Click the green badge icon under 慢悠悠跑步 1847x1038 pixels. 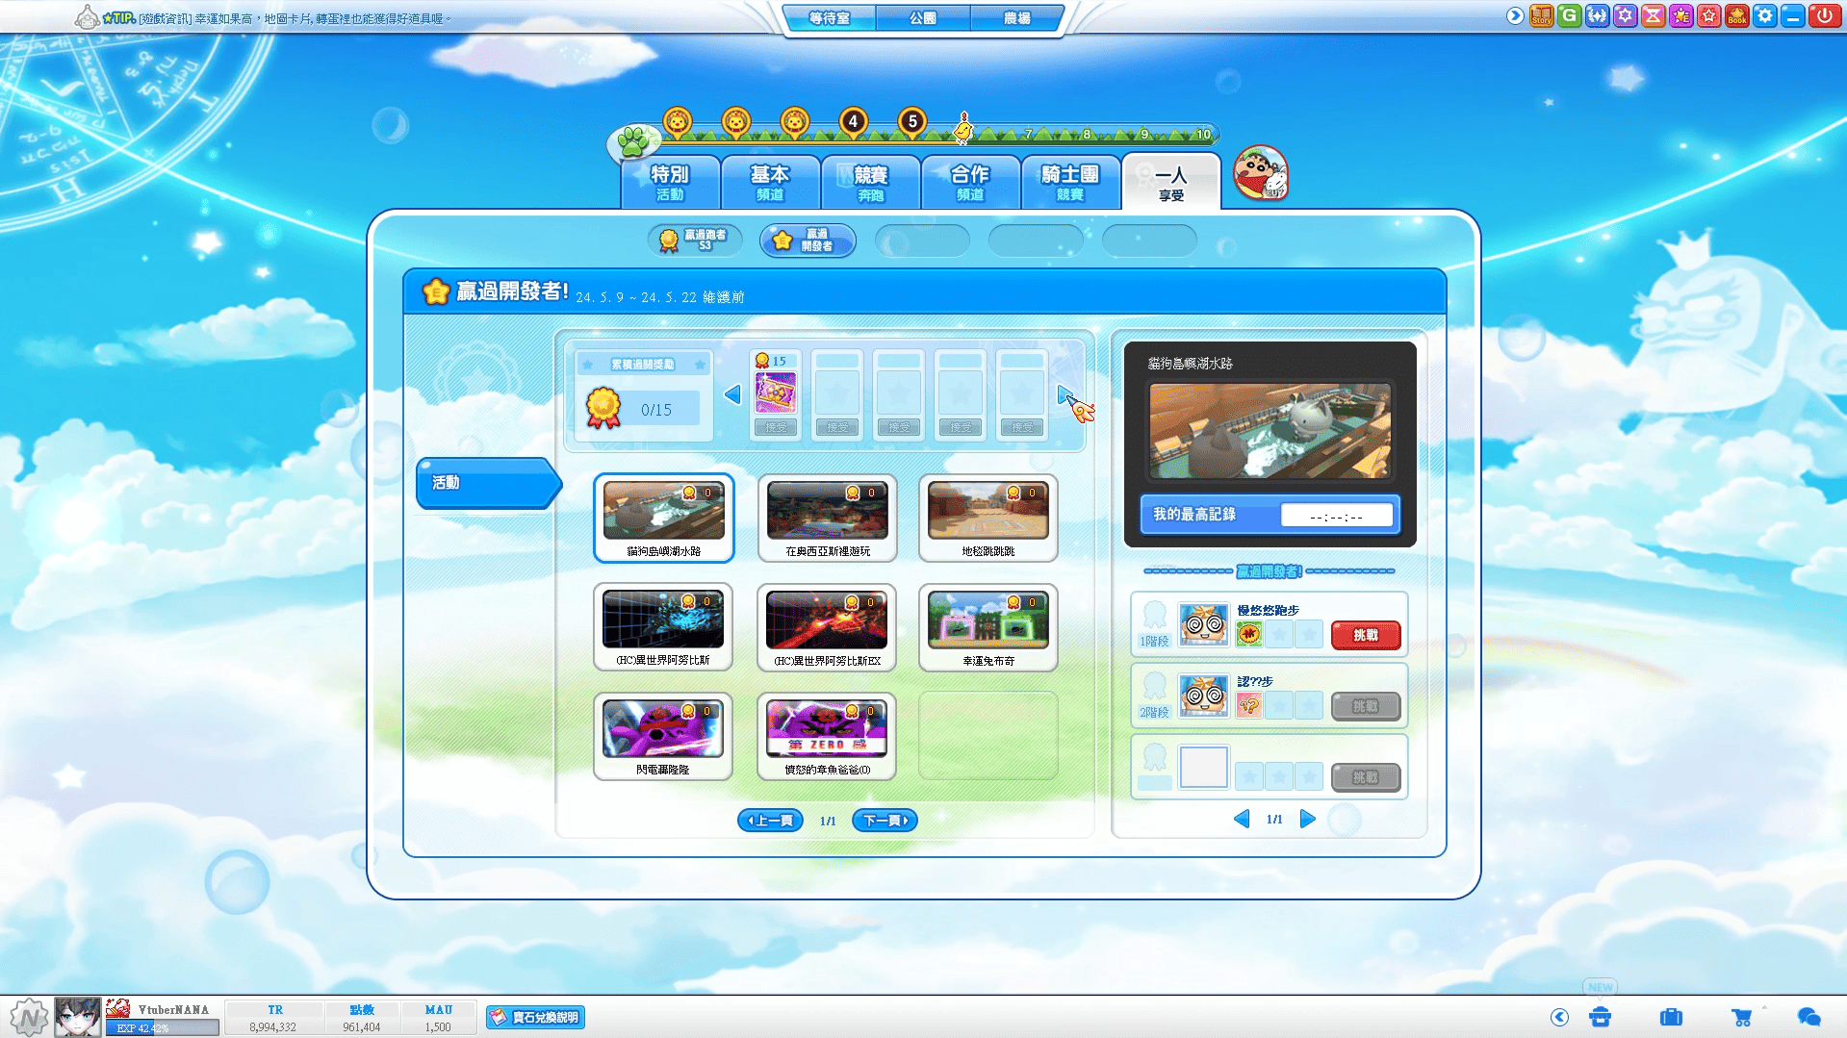click(1249, 634)
